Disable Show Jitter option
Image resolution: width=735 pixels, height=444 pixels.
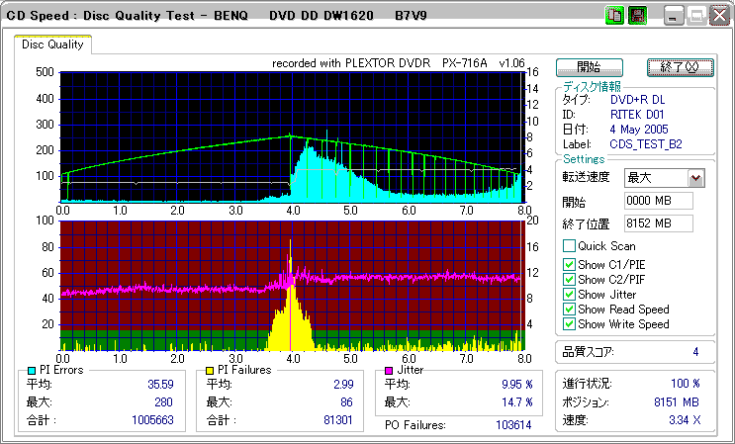(x=569, y=294)
